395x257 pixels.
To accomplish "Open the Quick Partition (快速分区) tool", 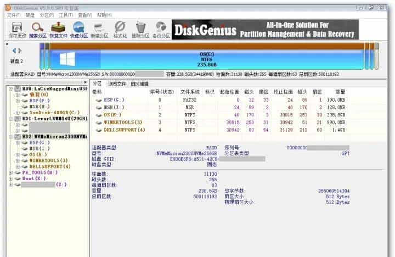I will tap(78, 30).
